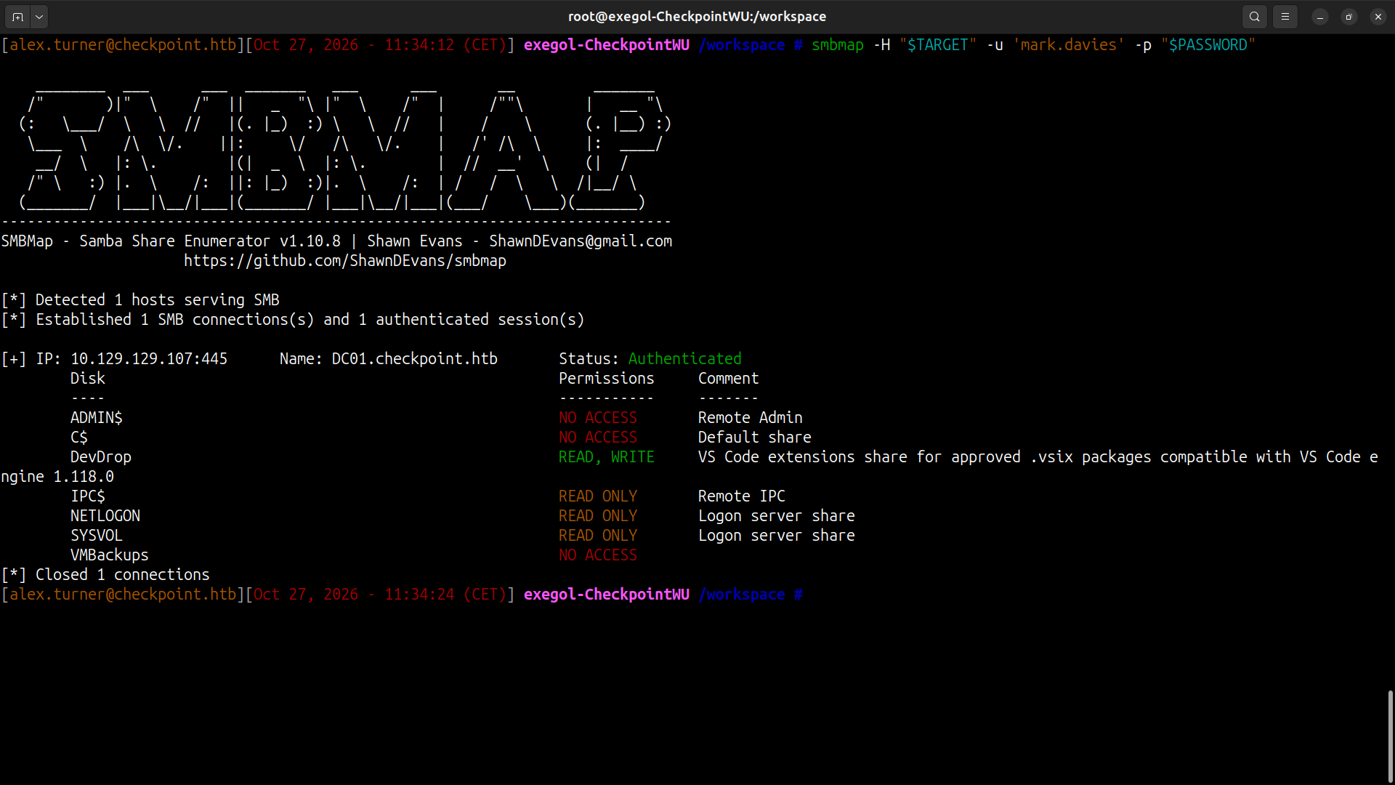Viewport: 1395px width, 785px height.
Task: Click NO ACCESS permission in C$ row
Action: [x=598, y=438]
